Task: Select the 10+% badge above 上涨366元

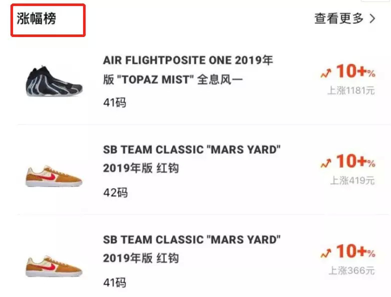Action: click(355, 251)
